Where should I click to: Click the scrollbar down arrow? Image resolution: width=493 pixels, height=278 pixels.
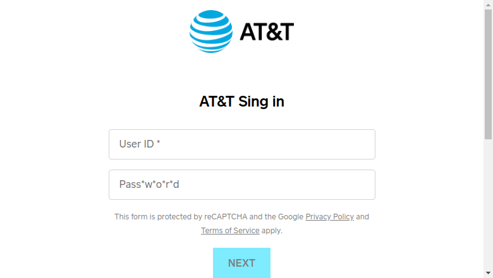pos(488,273)
